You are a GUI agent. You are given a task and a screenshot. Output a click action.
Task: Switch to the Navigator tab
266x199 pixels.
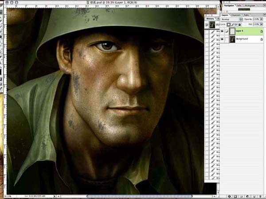tap(229, 6)
